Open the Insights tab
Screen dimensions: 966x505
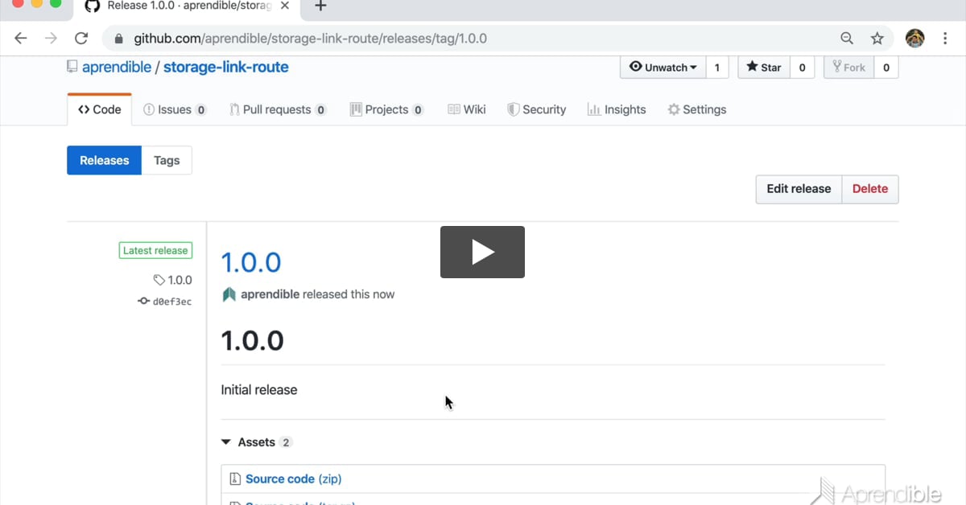click(x=617, y=109)
